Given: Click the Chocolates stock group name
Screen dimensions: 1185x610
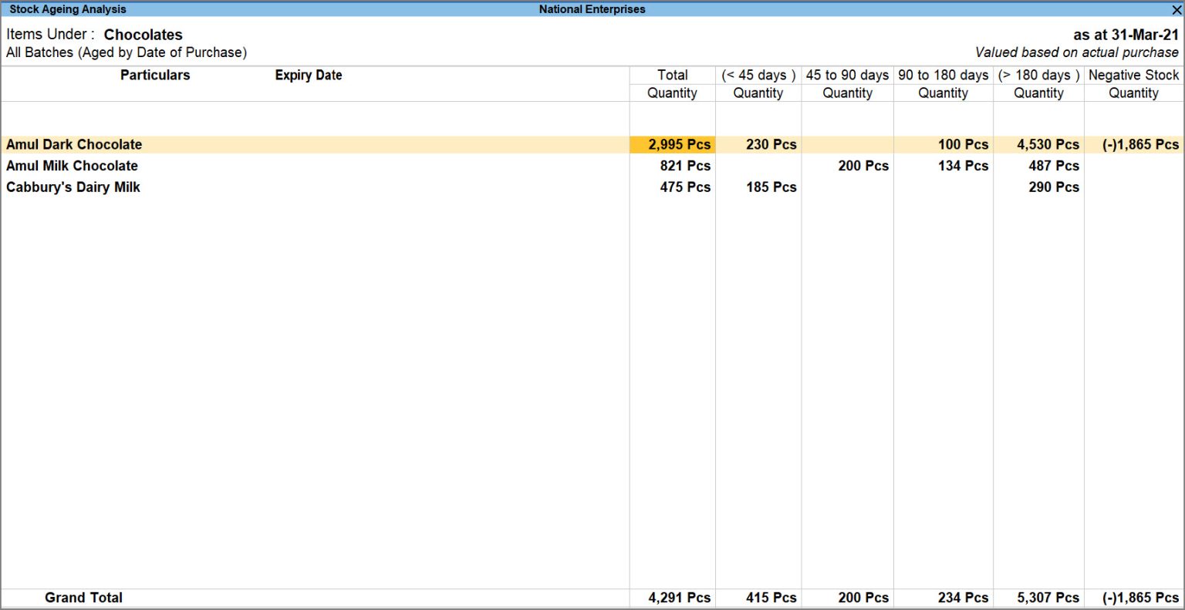Looking at the screenshot, I should (x=143, y=35).
